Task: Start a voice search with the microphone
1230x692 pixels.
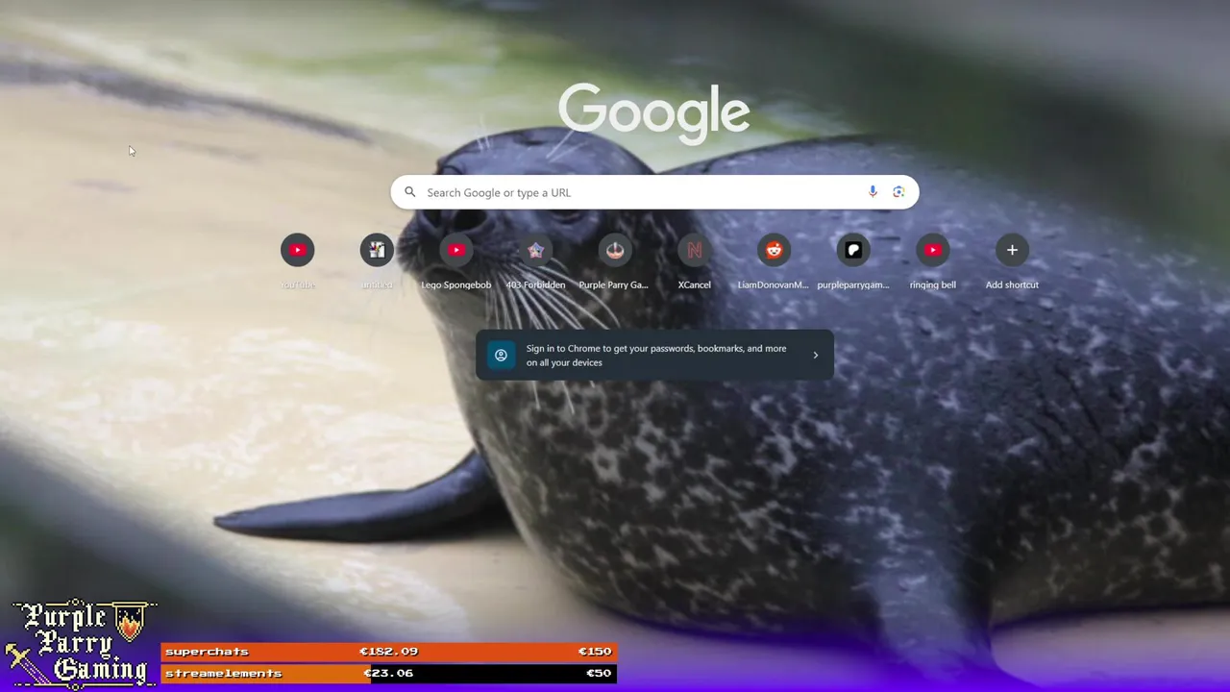Action: click(873, 192)
